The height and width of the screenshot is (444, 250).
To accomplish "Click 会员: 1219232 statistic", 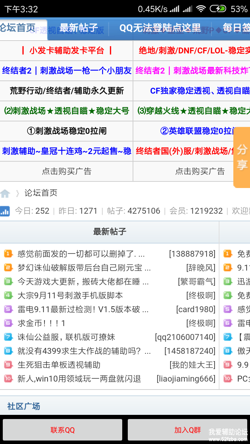I will pos(196,211).
